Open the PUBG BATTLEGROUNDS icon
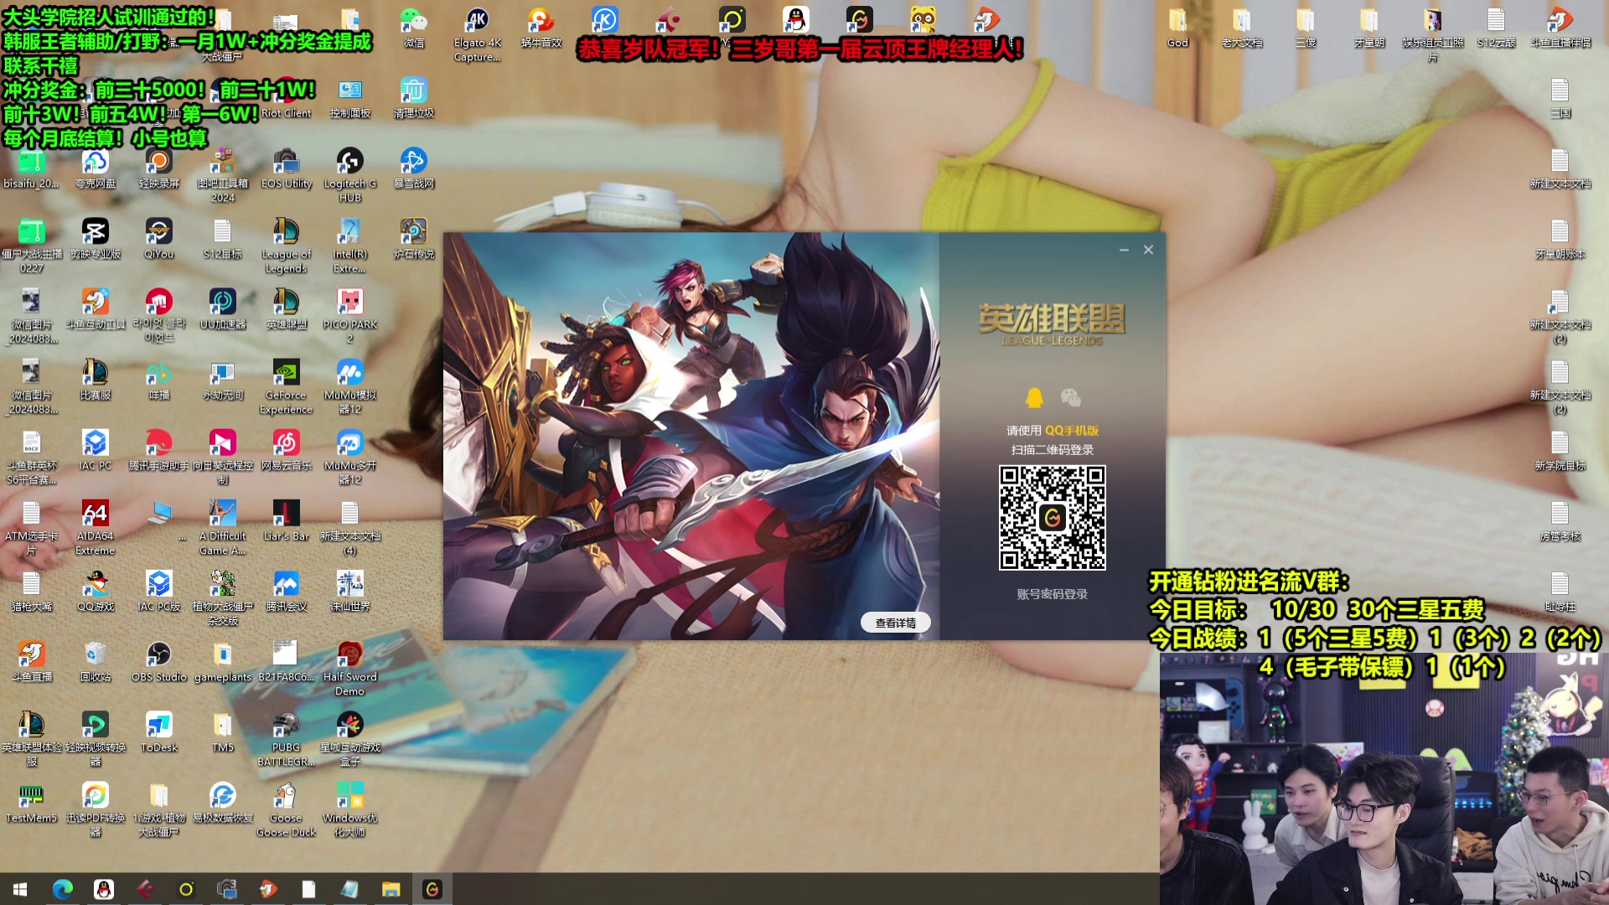Image resolution: width=1609 pixels, height=905 pixels. point(286,725)
